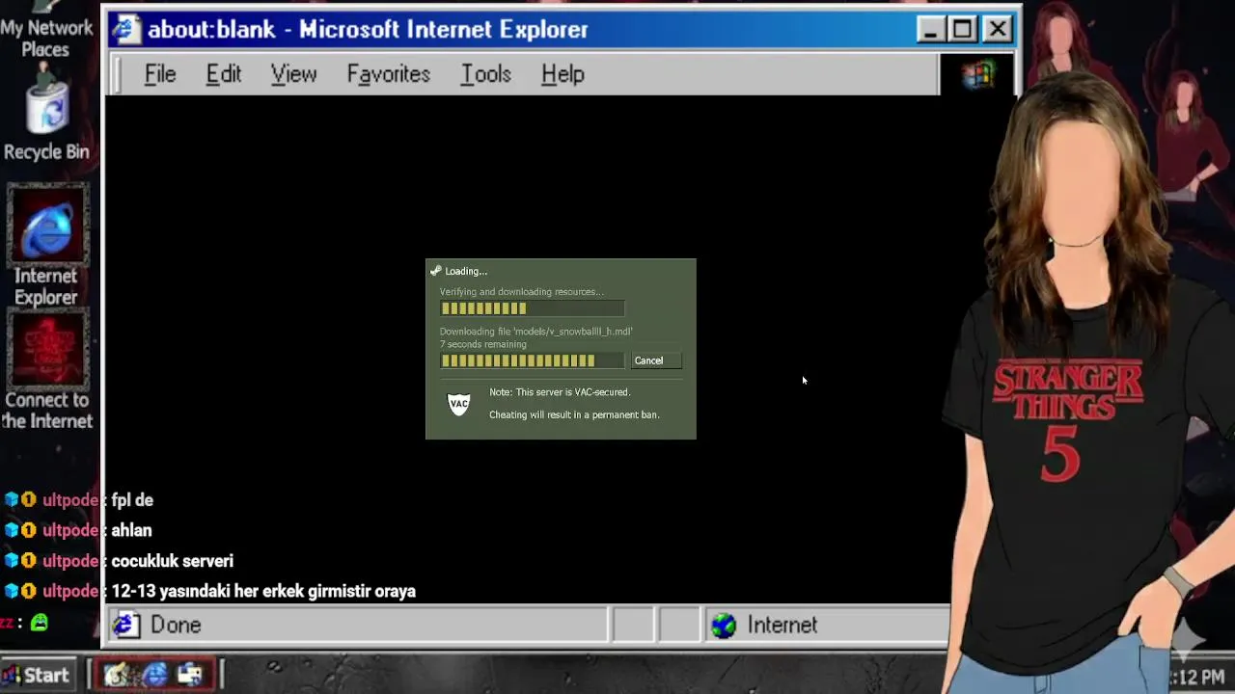Viewport: 1235px width, 694px height.
Task: Open the Edit menu
Action: pos(223,74)
